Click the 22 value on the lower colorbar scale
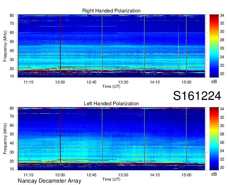Screen dimensions: 228x185 [x=222, y=159]
